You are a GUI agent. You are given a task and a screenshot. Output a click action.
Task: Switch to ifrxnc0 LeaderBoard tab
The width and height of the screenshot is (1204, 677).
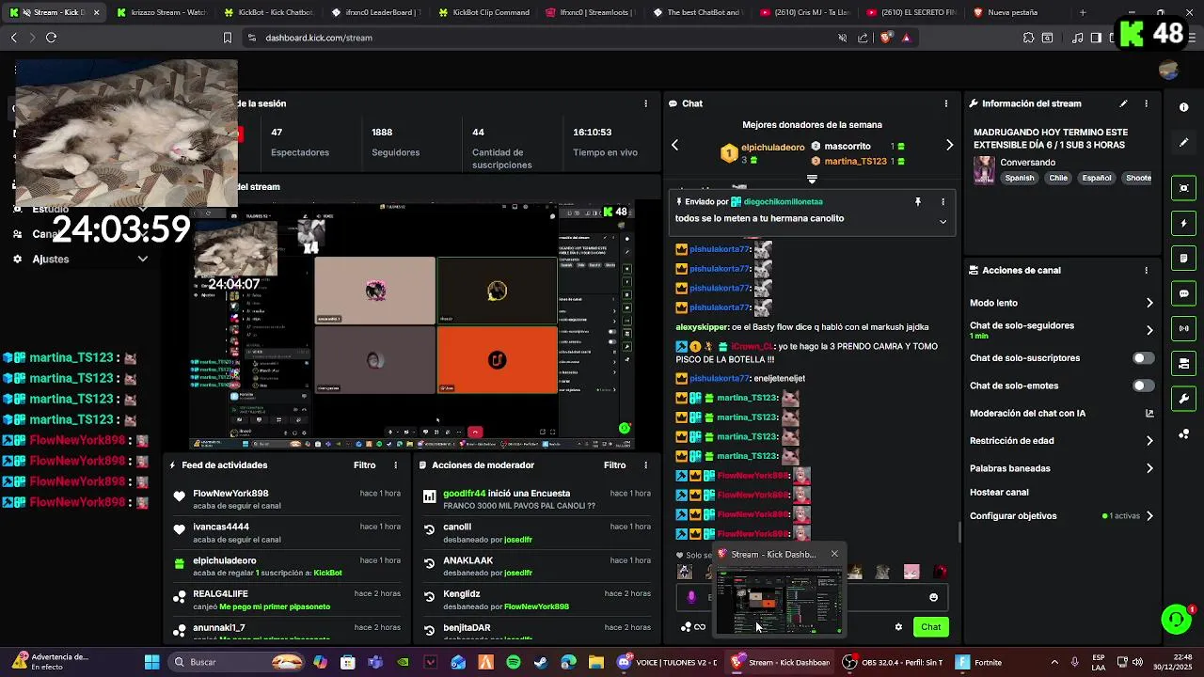click(374, 12)
